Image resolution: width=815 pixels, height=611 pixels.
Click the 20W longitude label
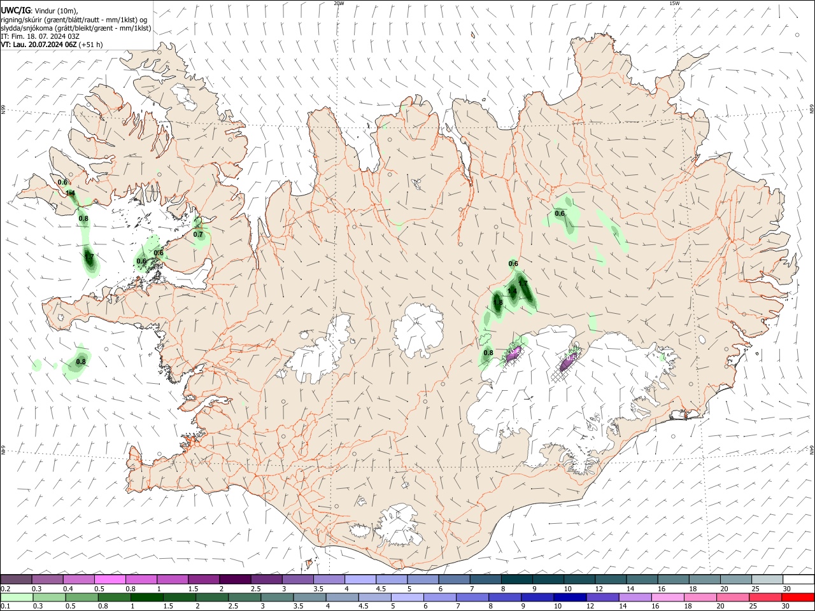click(339, 3)
